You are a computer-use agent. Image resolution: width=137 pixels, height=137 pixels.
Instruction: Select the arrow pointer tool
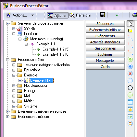tap(130, 24)
